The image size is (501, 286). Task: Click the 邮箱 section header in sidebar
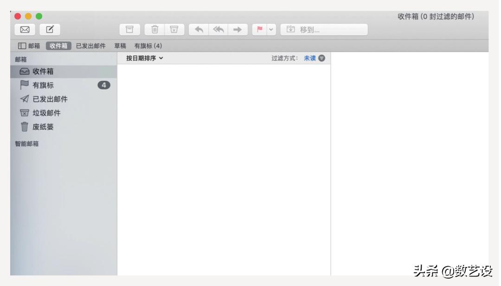tap(21, 59)
